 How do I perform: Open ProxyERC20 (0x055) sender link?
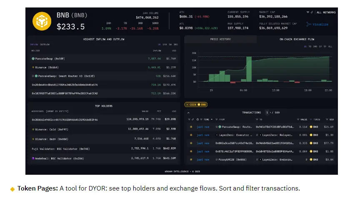(232, 160)
